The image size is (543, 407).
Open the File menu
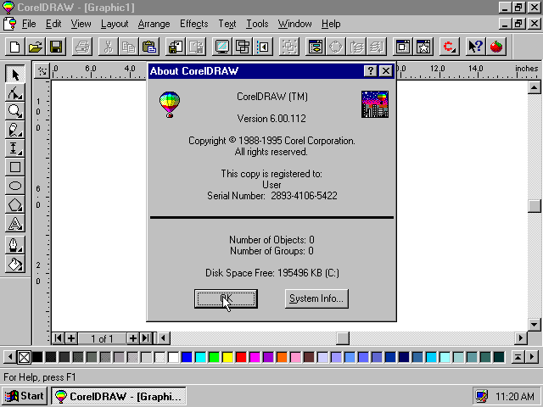pos(29,24)
